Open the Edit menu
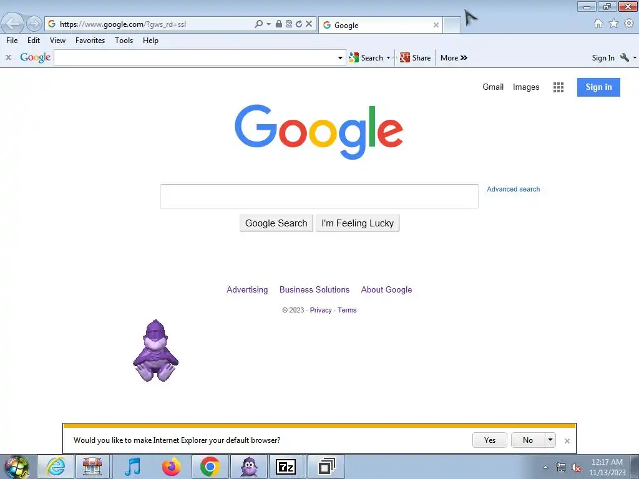The height and width of the screenshot is (479, 639). (x=34, y=41)
